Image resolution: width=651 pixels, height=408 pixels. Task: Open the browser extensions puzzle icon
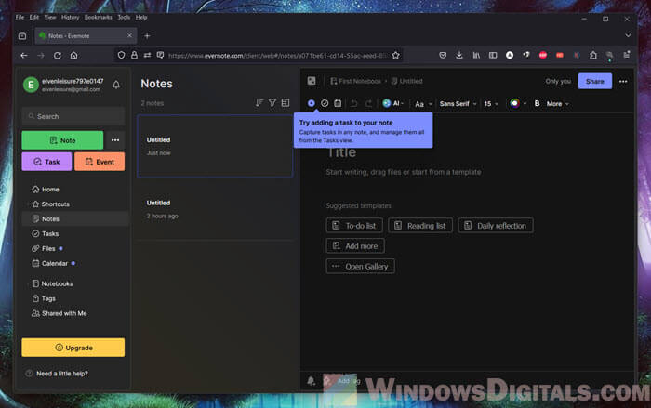tap(593, 55)
